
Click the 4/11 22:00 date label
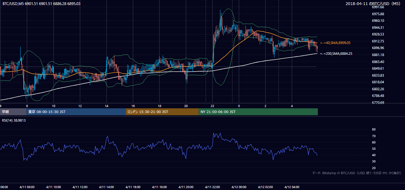coord(212,187)
